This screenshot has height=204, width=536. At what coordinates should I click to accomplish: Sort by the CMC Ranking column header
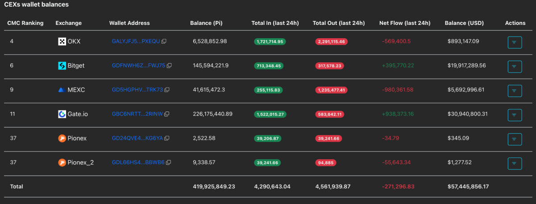coord(25,23)
